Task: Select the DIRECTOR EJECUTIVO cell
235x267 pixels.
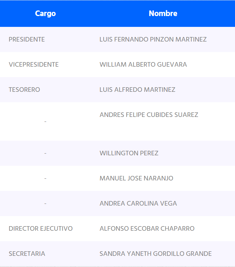Action: 41,229
